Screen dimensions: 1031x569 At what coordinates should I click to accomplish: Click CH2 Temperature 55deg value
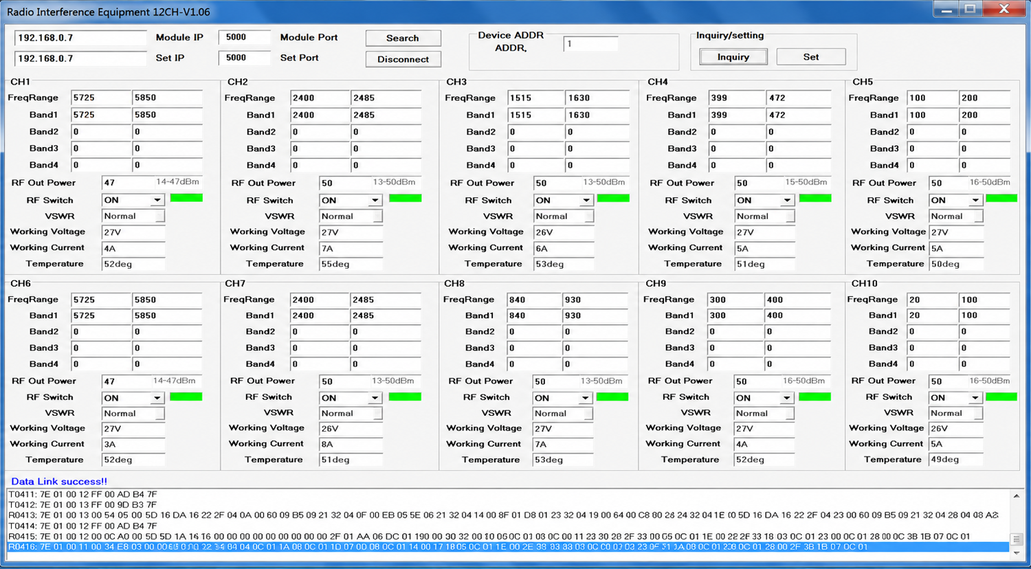click(351, 264)
